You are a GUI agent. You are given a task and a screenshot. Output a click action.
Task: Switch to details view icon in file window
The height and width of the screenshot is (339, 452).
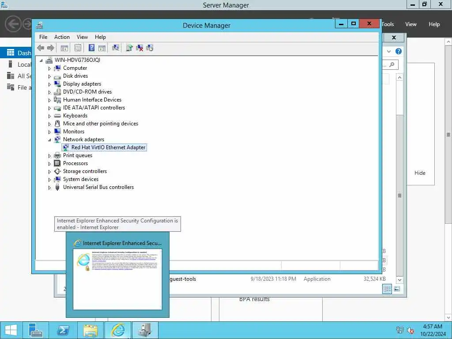(387, 289)
